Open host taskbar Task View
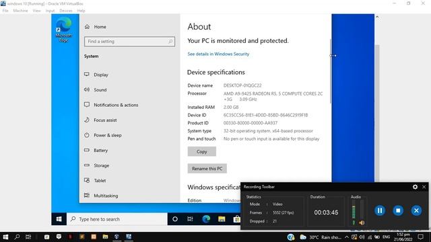Viewport: 431px width, 242px height. coord(28,237)
